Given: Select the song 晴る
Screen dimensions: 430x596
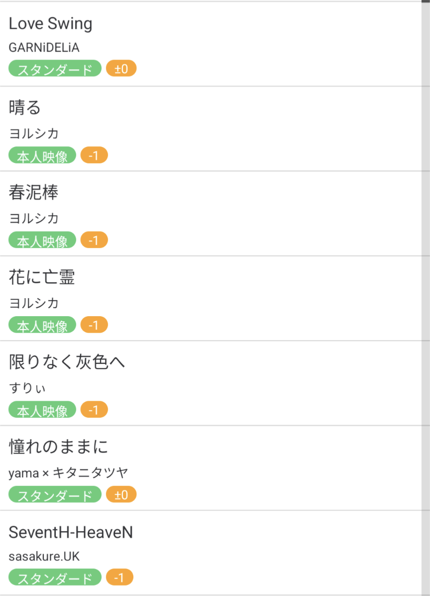Looking at the screenshot, I should point(25,108).
